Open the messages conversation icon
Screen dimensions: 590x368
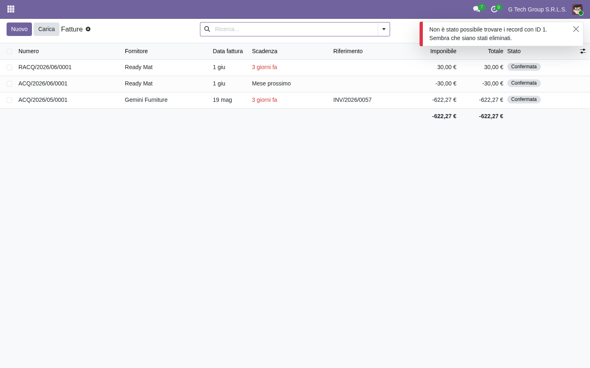point(477,9)
